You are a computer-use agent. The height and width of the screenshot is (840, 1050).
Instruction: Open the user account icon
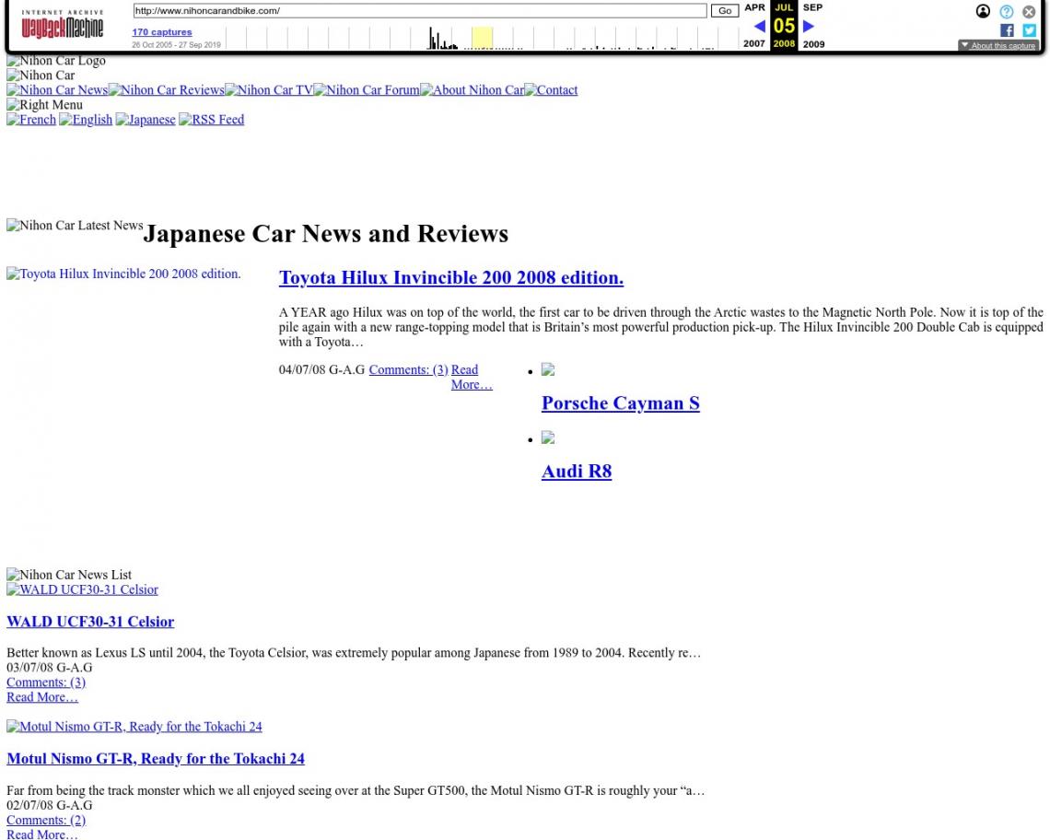(983, 11)
